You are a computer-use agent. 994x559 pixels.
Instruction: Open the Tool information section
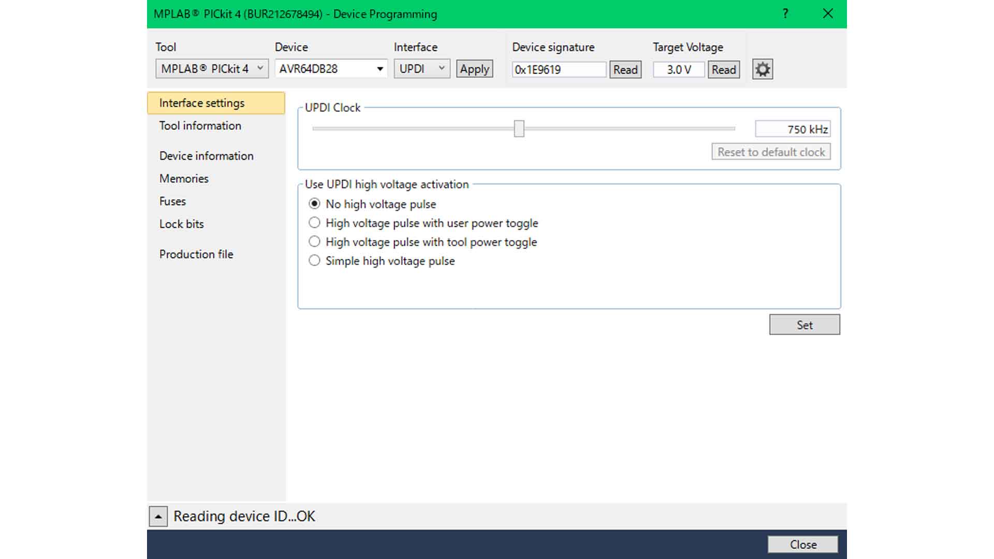(200, 126)
